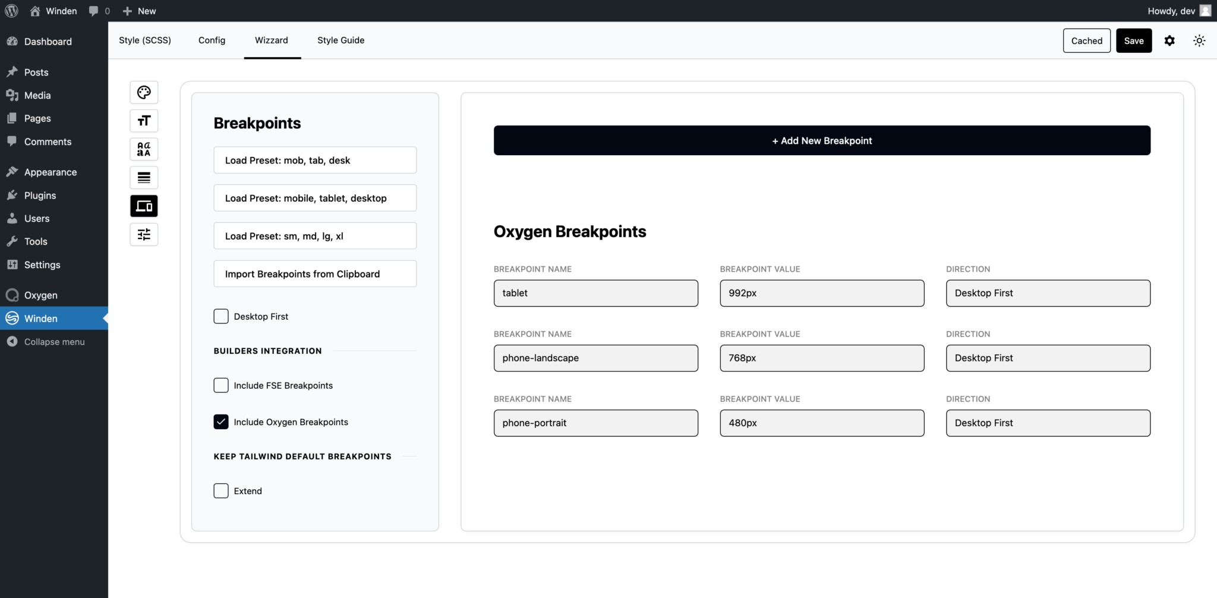Image resolution: width=1217 pixels, height=598 pixels.
Task: Enable Include FSE Breakpoints checkbox
Action: pos(221,385)
